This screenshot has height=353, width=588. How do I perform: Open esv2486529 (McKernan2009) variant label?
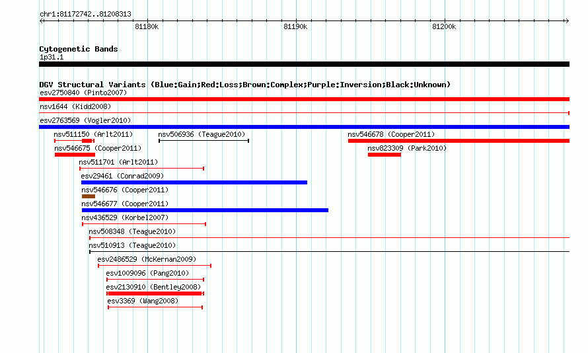point(147,259)
